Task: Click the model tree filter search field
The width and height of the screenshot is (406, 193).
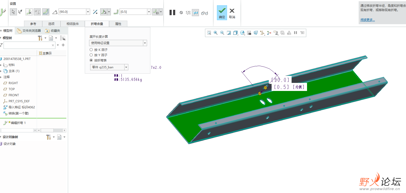Action: click(x=27, y=45)
